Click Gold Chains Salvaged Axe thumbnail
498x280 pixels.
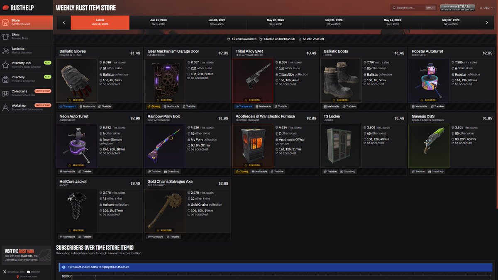point(165,211)
